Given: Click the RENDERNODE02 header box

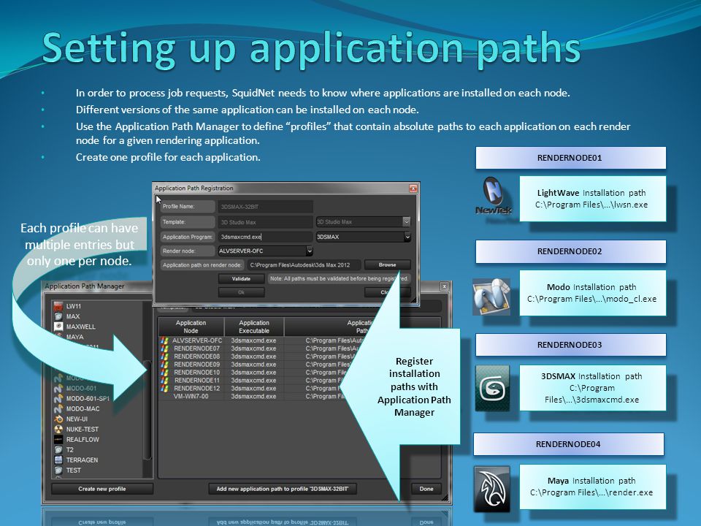Looking at the screenshot, I should point(570,251).
